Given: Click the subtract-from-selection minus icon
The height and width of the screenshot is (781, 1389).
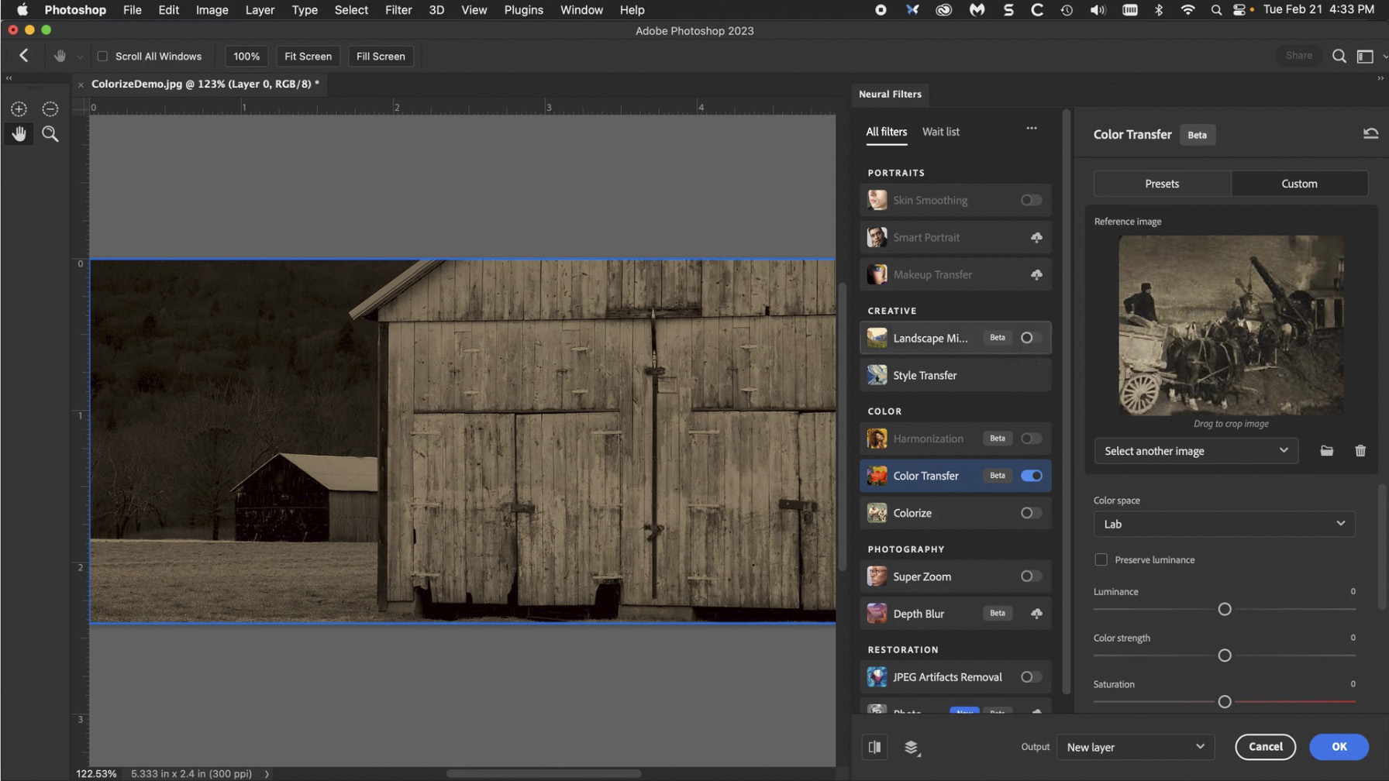Looking at the screenshot, I should pyautogui.click(x=50, y=108).
